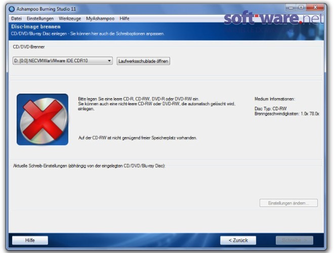334x253 pixels.
Task: Click the 'CD/DVD-Brenner' group label
Action: pyautogui.click(x=29, y=47)
